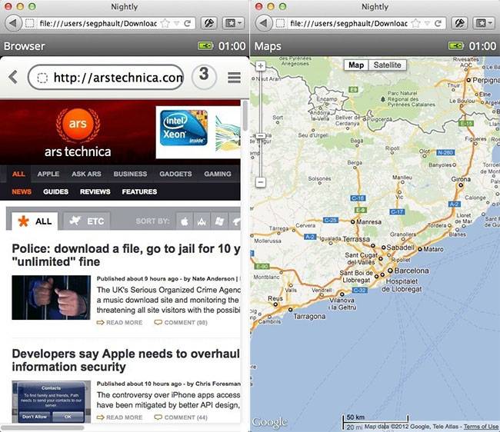The image size is (500, 432).
Task: Open tab counter showing 3
Action: pos(203,76)
